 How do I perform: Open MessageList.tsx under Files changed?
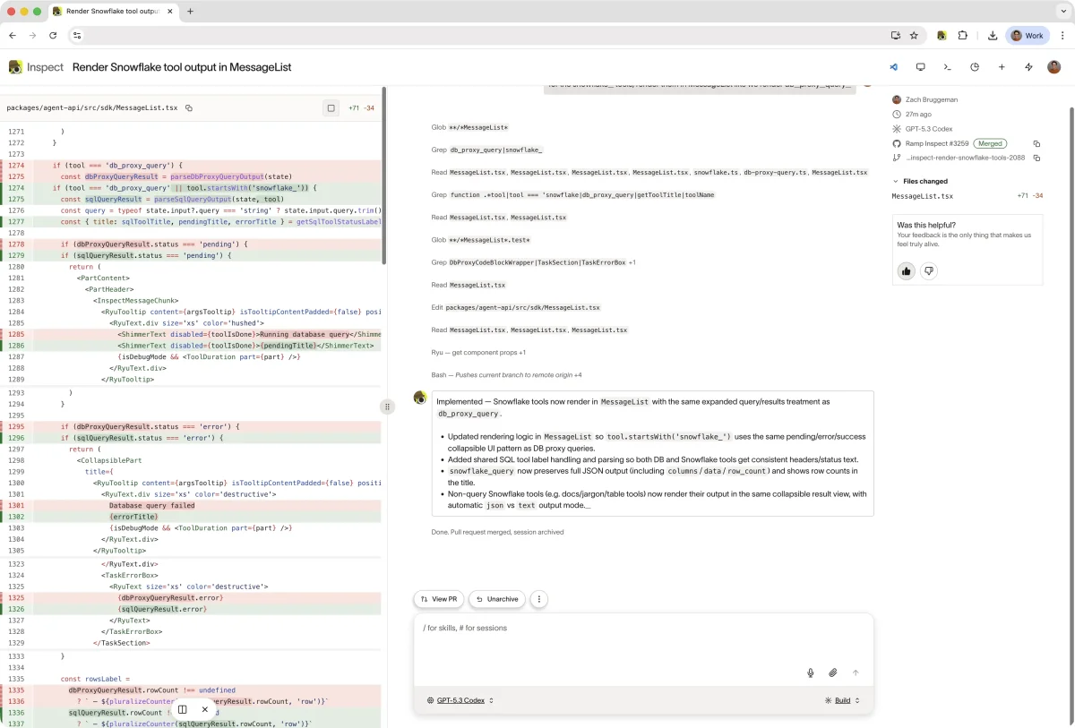pos(923,196)
